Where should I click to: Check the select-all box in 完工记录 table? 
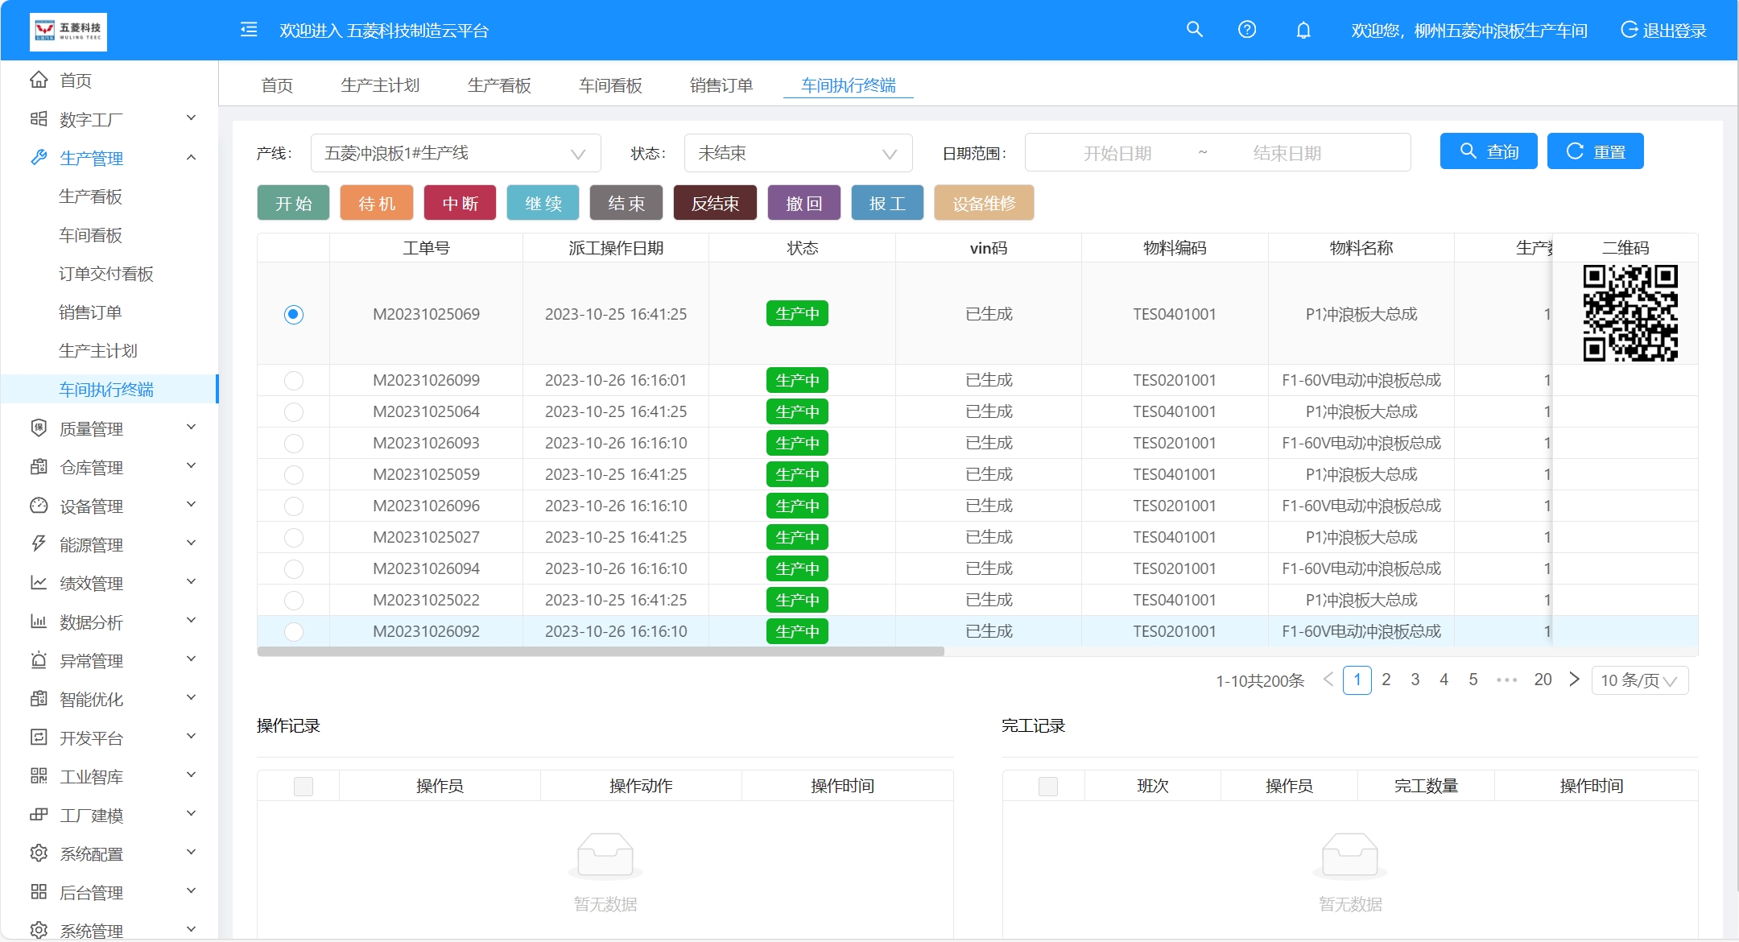pos(1048,786)
